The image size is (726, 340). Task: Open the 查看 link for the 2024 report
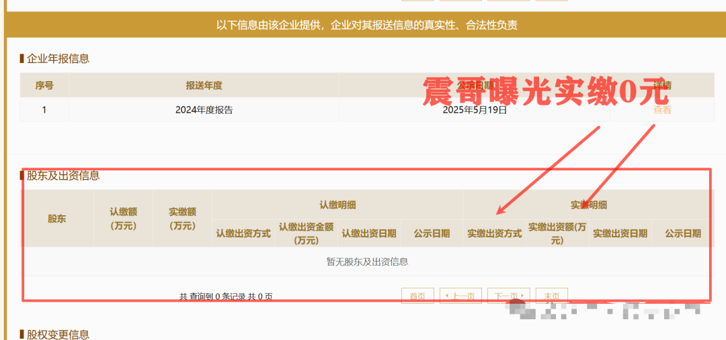[662, 110]
